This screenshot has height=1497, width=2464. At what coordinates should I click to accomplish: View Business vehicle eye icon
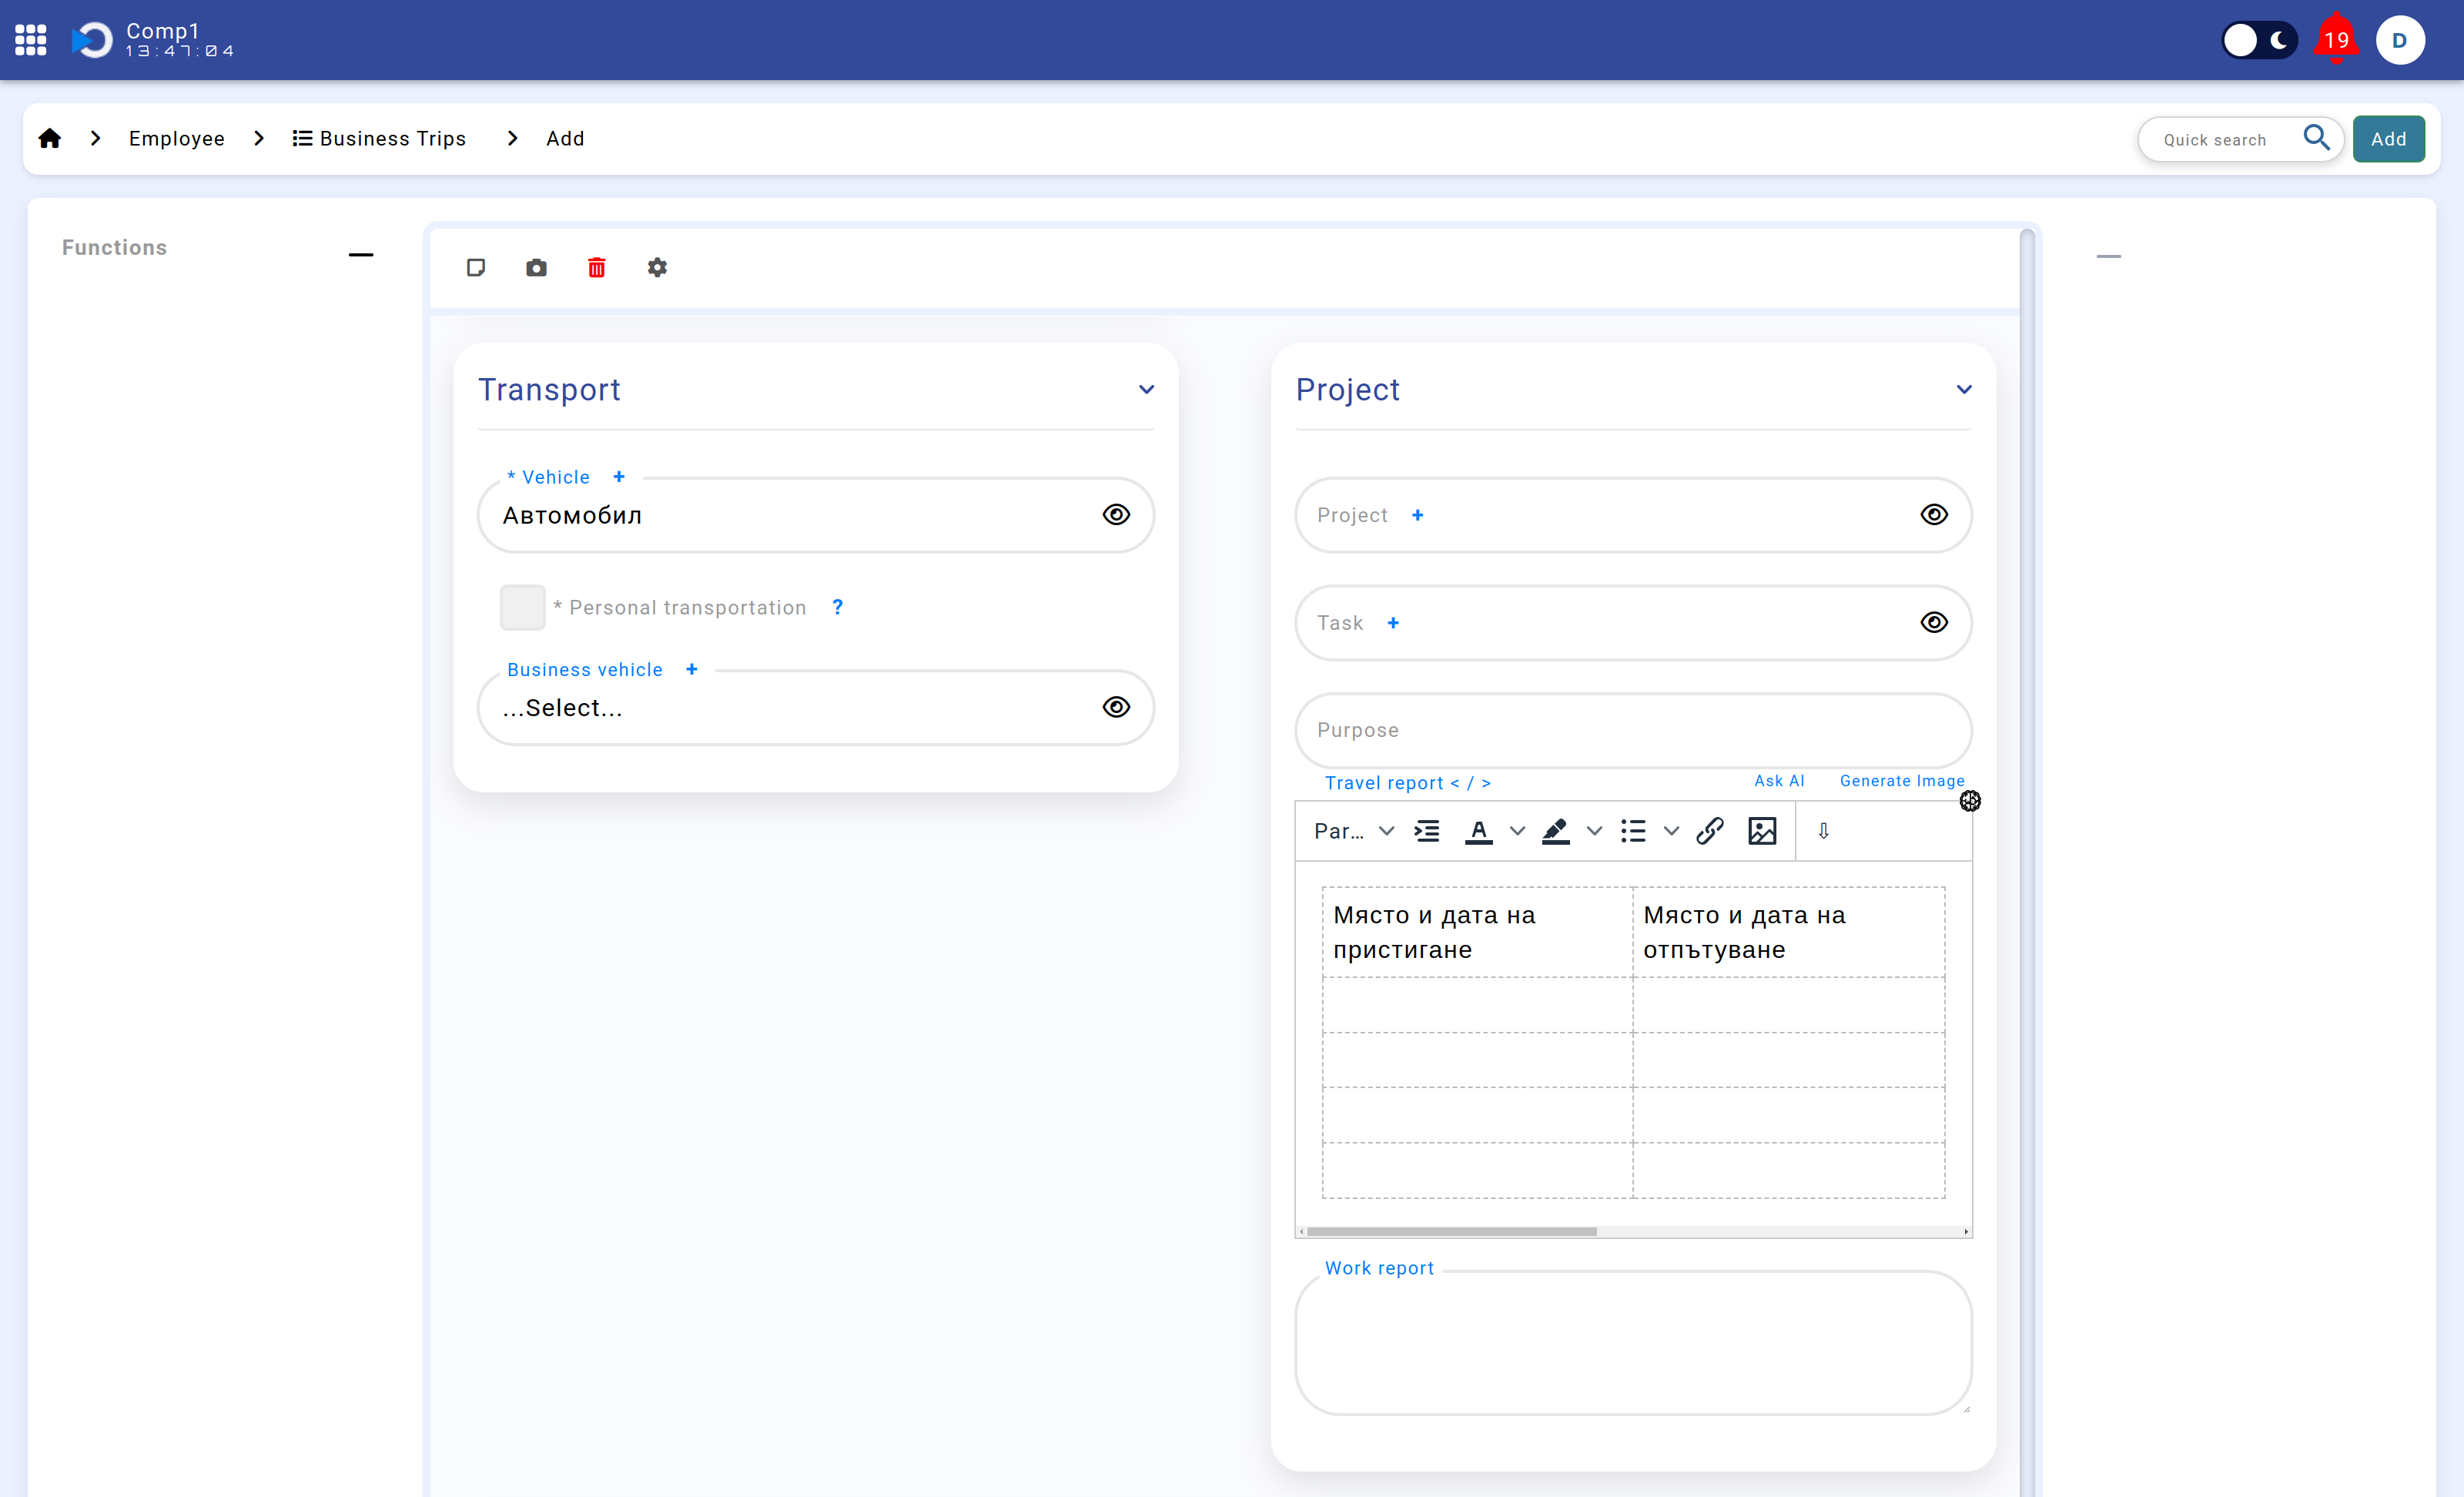pyautogui.click(x=1116, y=707)
